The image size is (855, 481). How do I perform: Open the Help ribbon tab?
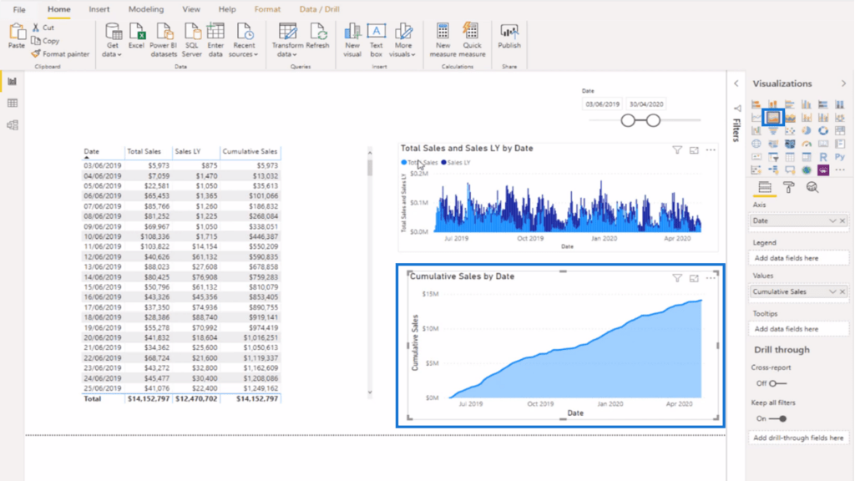click(x=227, y=9)
